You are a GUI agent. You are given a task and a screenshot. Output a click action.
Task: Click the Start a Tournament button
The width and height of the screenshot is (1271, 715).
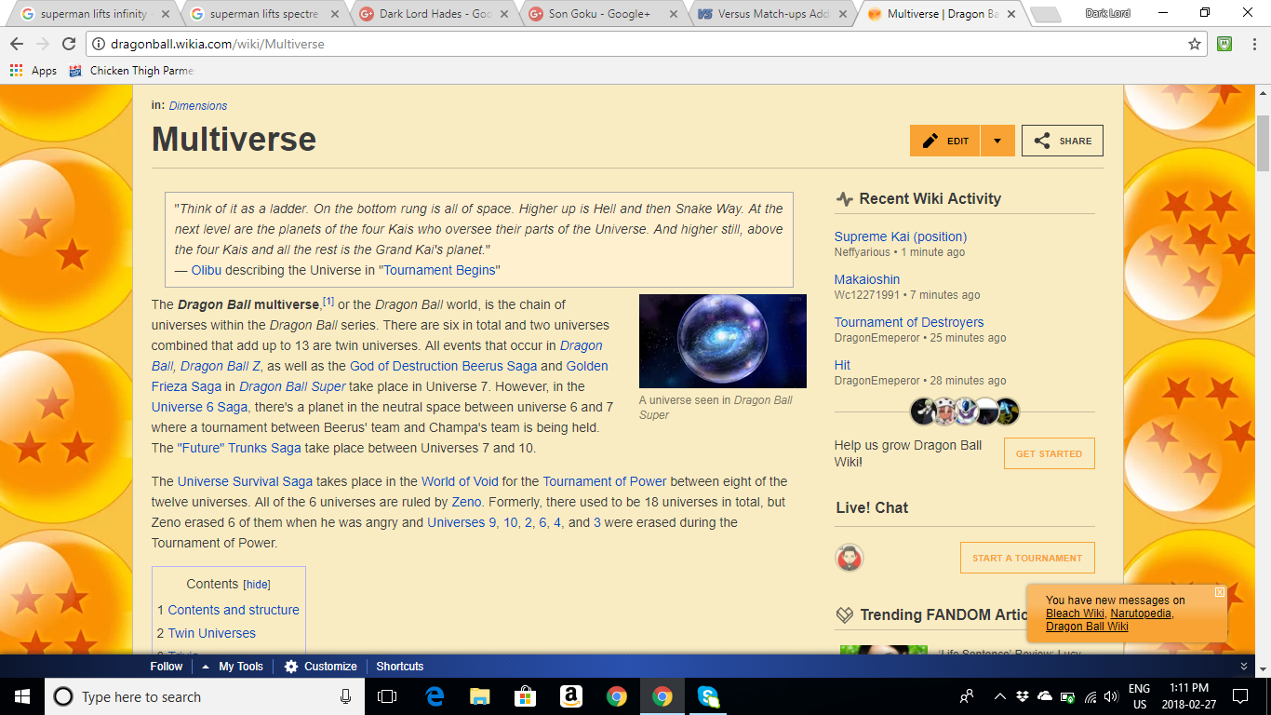point(1027,558)
